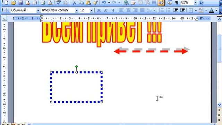This screenshot has width=222, height=125.
Task: Align text left
Action: click(x=121, y=10)
